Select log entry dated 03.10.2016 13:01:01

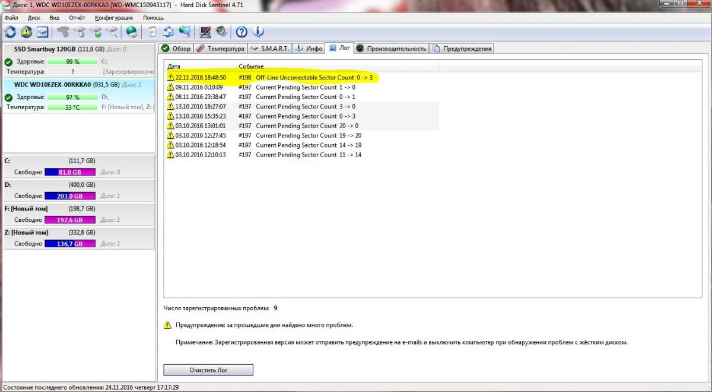pos(302,126)
